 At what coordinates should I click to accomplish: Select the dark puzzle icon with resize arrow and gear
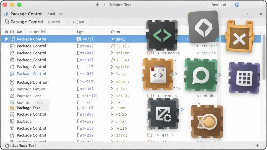tap(163, 114)
